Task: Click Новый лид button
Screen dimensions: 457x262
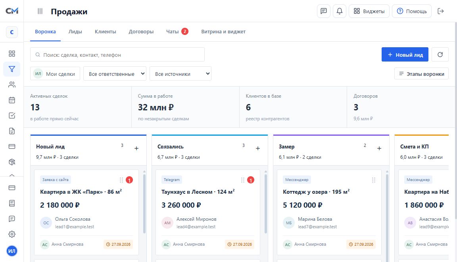Action: click(x=405, y=54)
